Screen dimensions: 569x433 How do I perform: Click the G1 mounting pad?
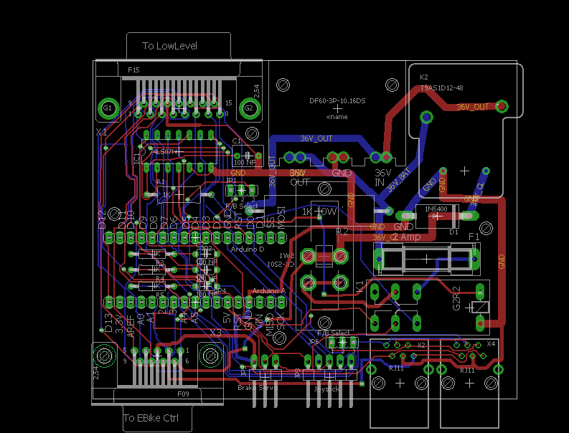108,108
